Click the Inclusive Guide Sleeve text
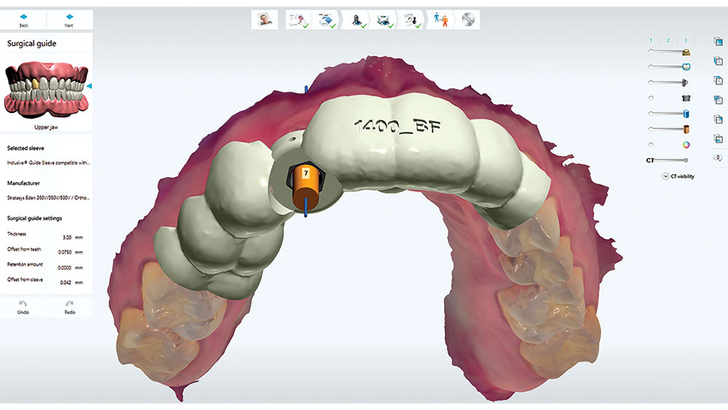Screen dimensions: 728x410 point(48,163)
